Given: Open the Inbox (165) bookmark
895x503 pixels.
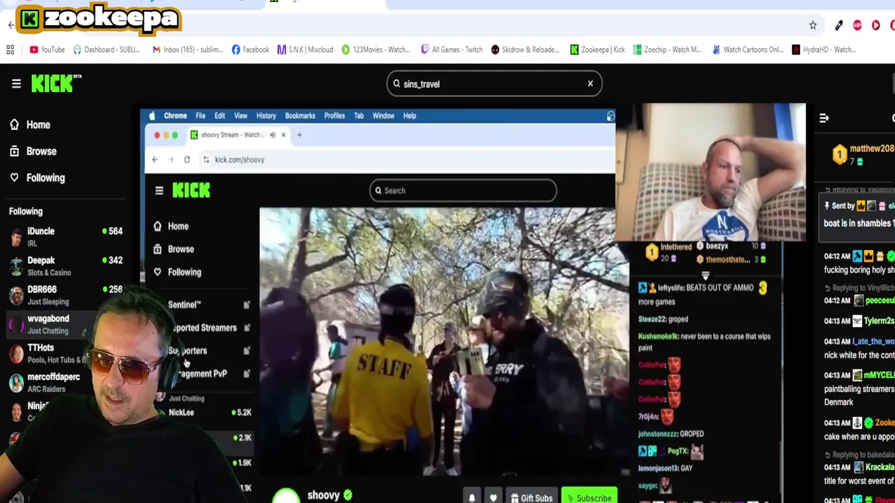Looking at the screenshot, I should click(x=187, y=50).
